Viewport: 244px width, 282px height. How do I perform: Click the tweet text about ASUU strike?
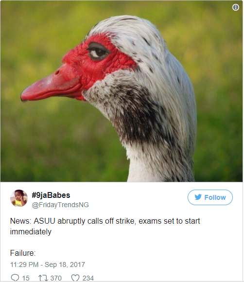105,226
